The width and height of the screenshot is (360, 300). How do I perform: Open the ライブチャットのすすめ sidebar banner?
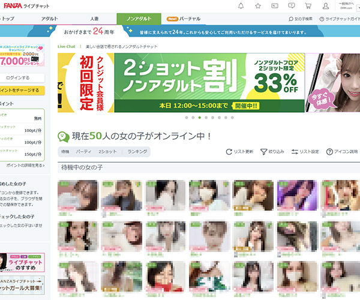click(22, 263)
